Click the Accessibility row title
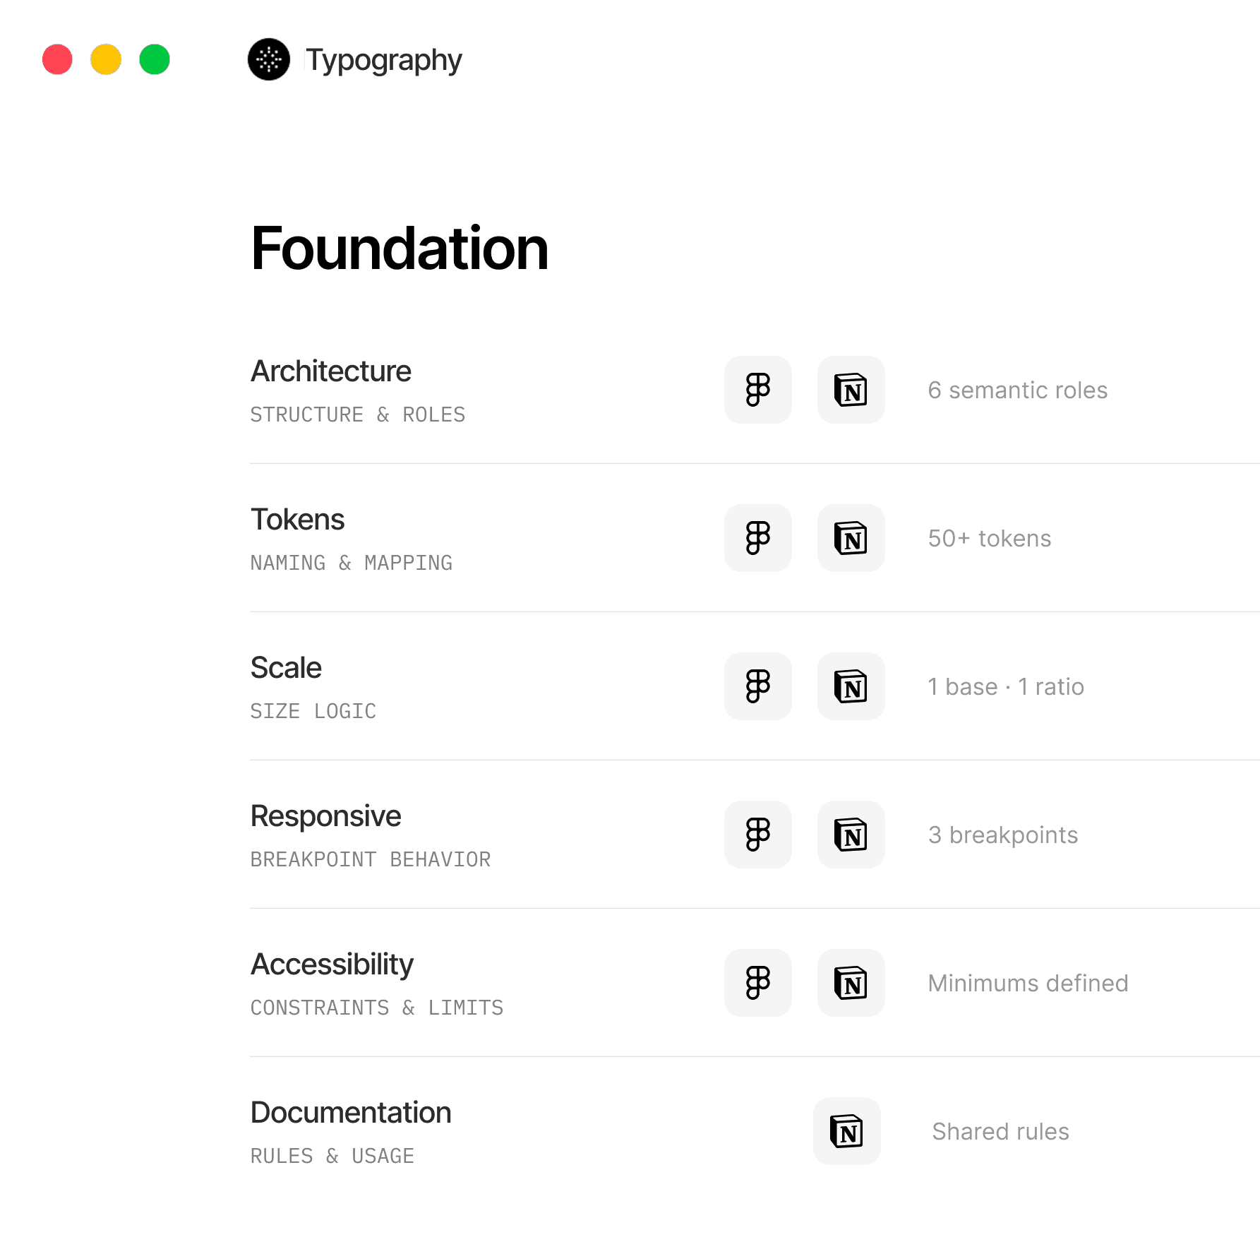This screenshot has height=1254, width=1260. 332,965
